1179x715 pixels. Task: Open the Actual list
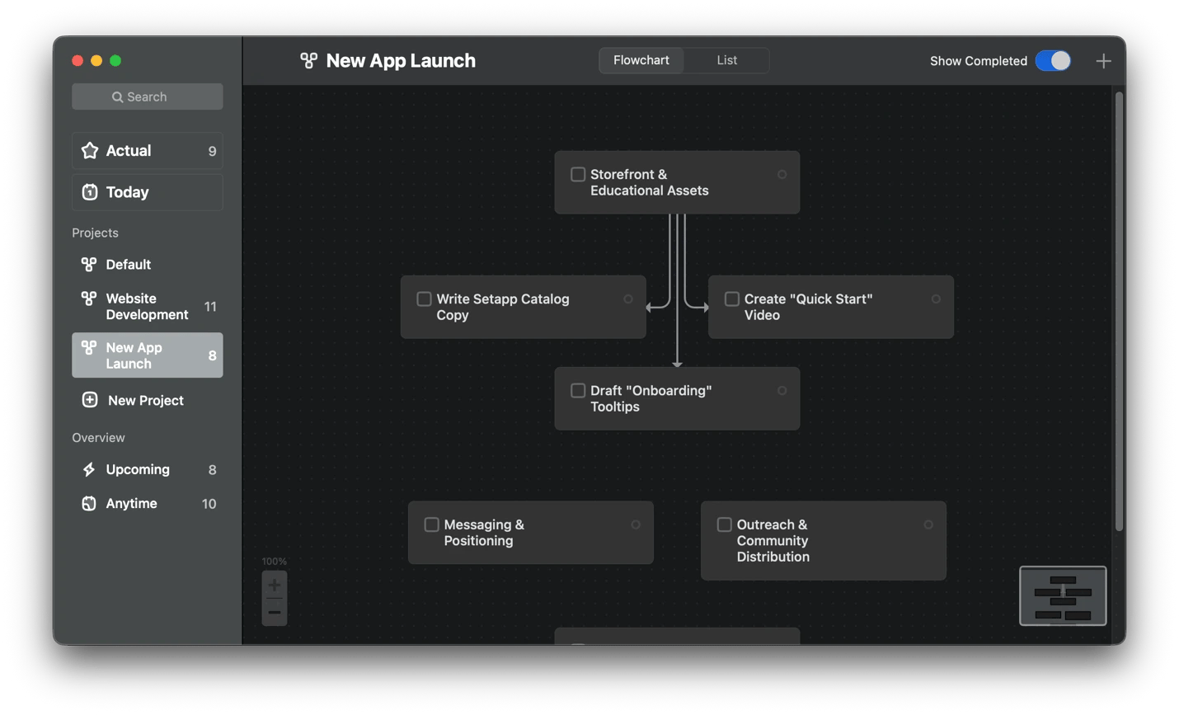coord(148,151)
